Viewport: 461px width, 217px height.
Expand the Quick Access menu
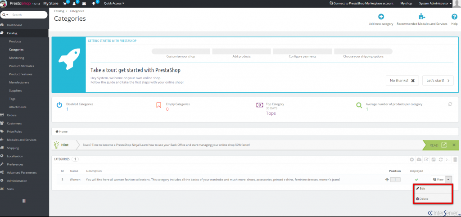click(114, 4)
